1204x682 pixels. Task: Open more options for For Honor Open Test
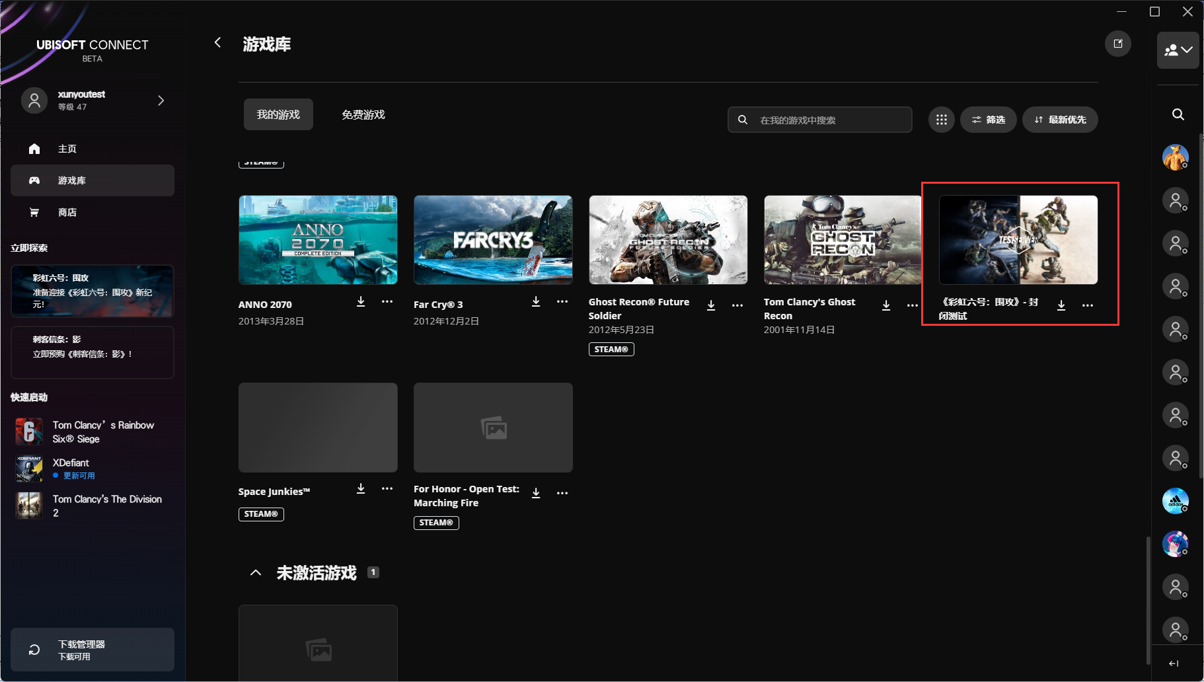coord(562,493)
